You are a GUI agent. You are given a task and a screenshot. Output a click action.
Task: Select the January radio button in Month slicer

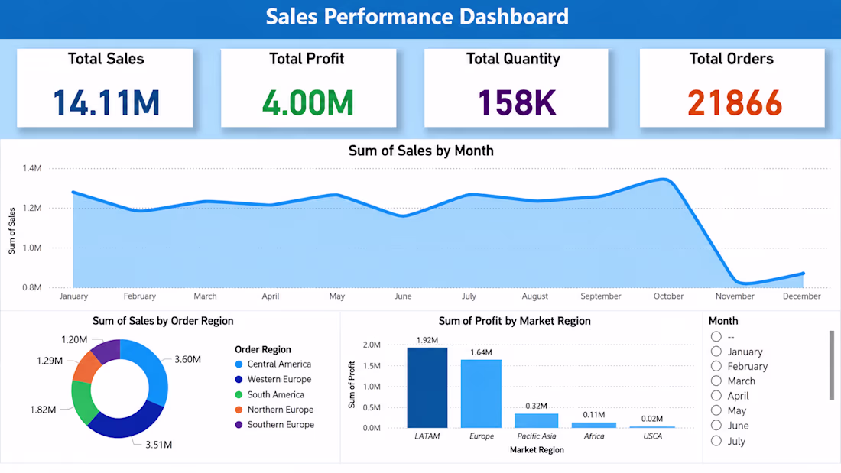716,352
